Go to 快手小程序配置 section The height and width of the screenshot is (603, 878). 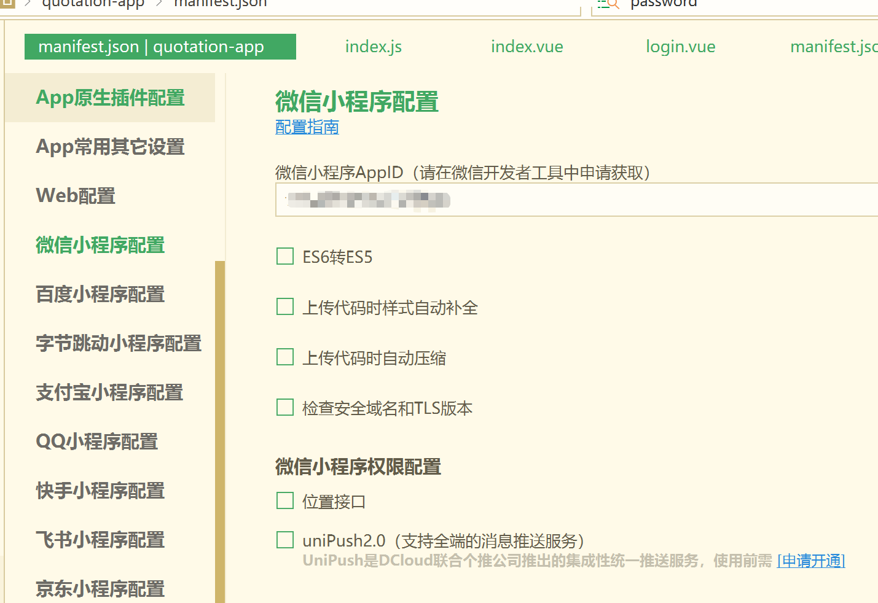(100, 491)
